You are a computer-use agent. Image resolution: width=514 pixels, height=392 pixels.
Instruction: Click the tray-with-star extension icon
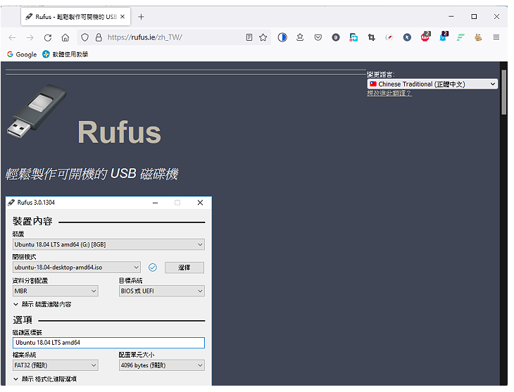pyautogui.click(x=300, y=38)
